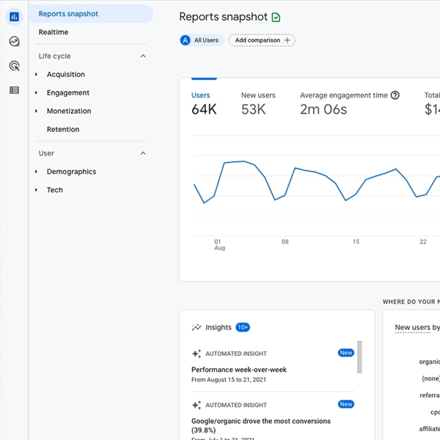Click the sparkle icon beside Performance week-over-week insight
The width and height of the screenshot is (440, 440).
[197, 353]
